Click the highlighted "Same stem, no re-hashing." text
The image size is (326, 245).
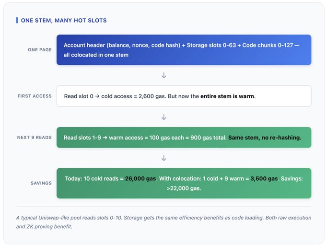point(265,138)
